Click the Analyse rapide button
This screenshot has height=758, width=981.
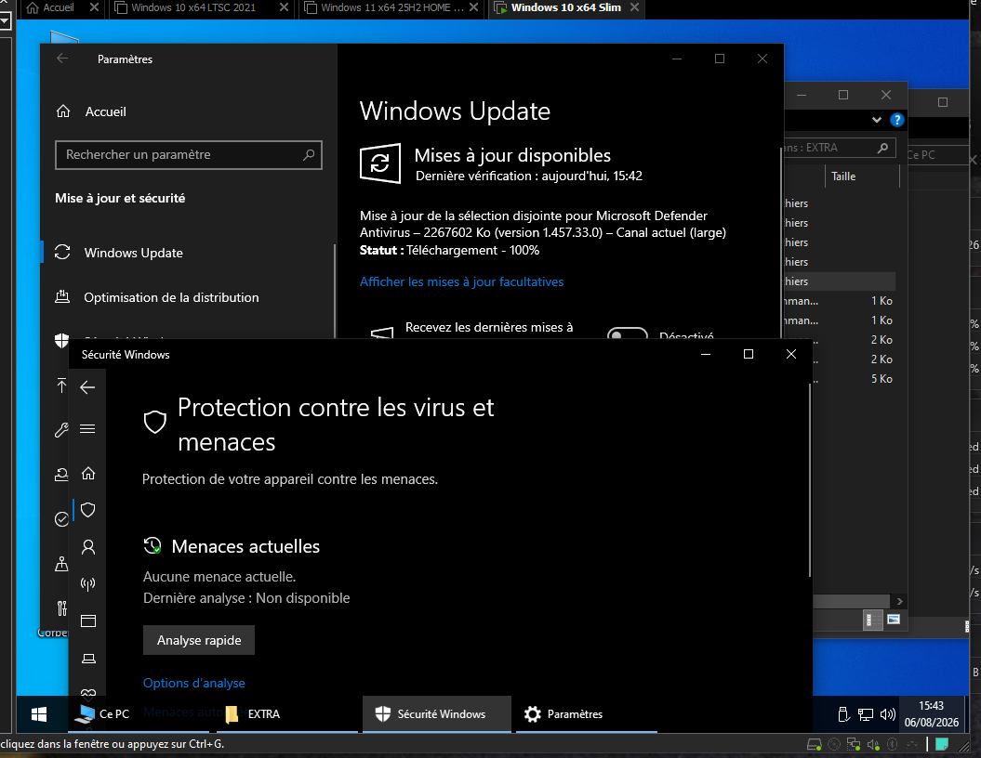199,640
